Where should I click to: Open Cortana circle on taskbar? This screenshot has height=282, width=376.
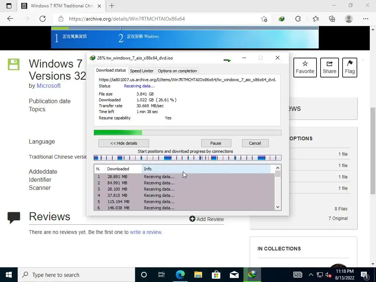[x=144, y=275]
